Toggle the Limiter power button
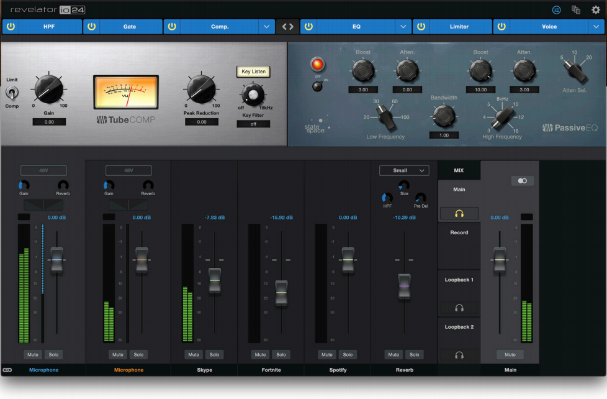607x399 pixels. (x=421, y=27)
